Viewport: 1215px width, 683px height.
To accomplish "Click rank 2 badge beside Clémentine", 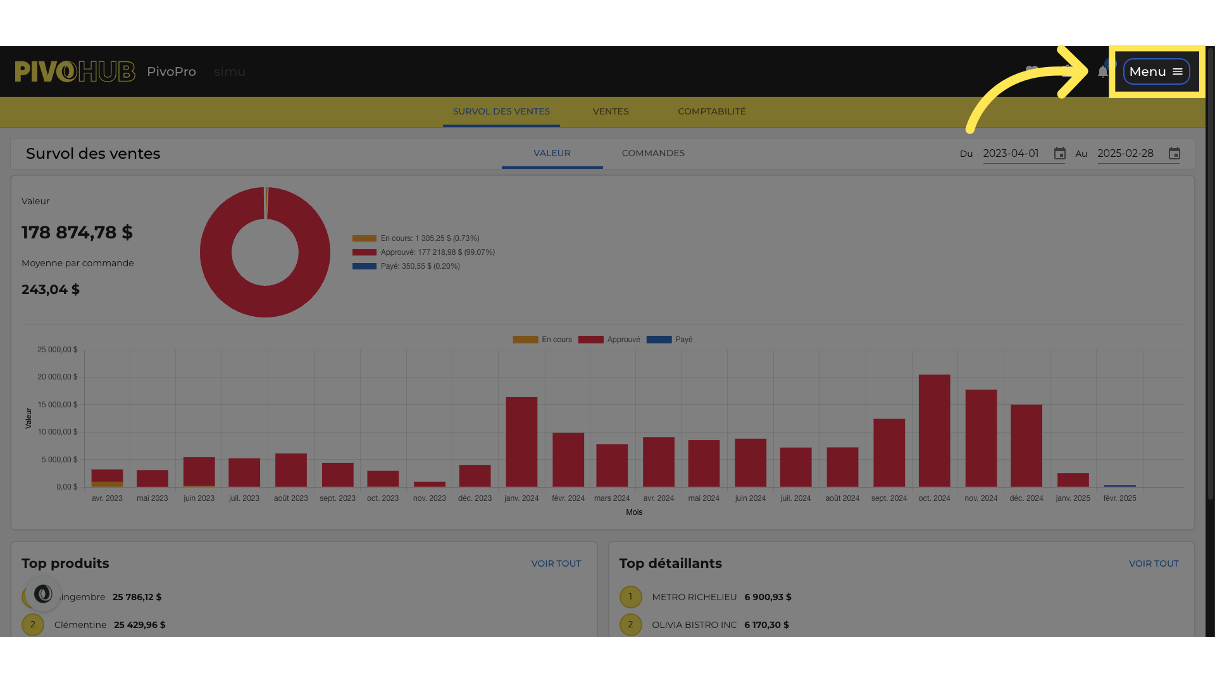I will tap(33, 625).
